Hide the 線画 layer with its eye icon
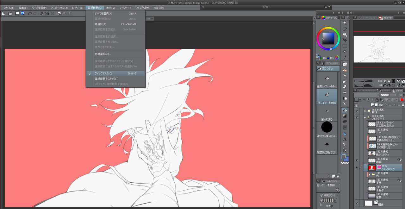 [x=357, y=161]
